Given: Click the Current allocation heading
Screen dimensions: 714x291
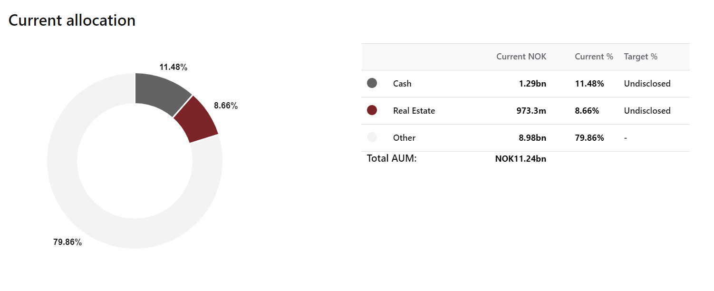Looking at the screenshot, I should pyautogui.click(x=72, y=20).
